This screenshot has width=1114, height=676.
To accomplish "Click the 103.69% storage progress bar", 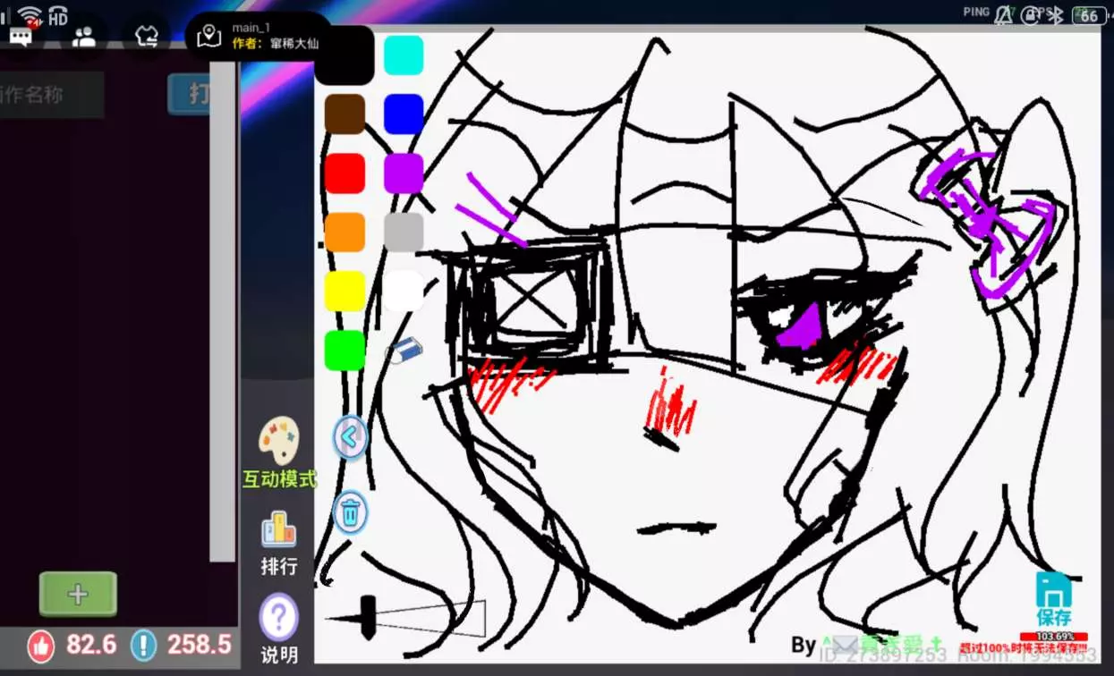I will click(1053, 636).
